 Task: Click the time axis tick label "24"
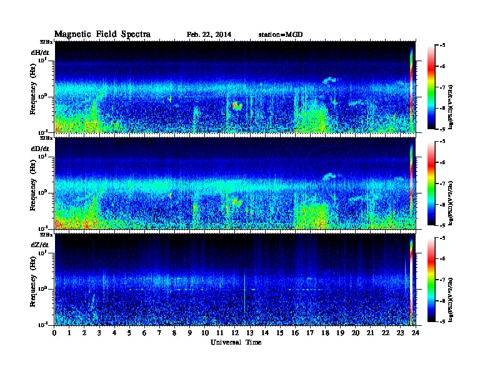point(416,333)
